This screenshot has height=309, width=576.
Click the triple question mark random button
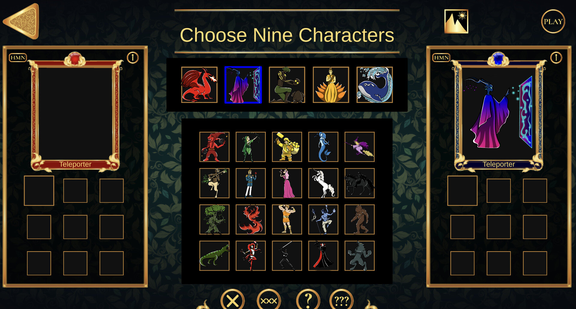(x=341, y=300)
